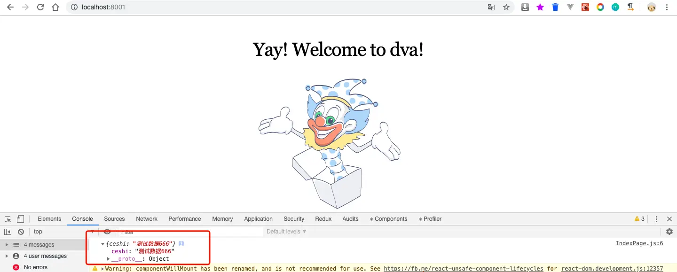Open the fb.me react-unsafe-component-lifecycles link
Viewport: 677px width, 272px height.
[464, 269]
